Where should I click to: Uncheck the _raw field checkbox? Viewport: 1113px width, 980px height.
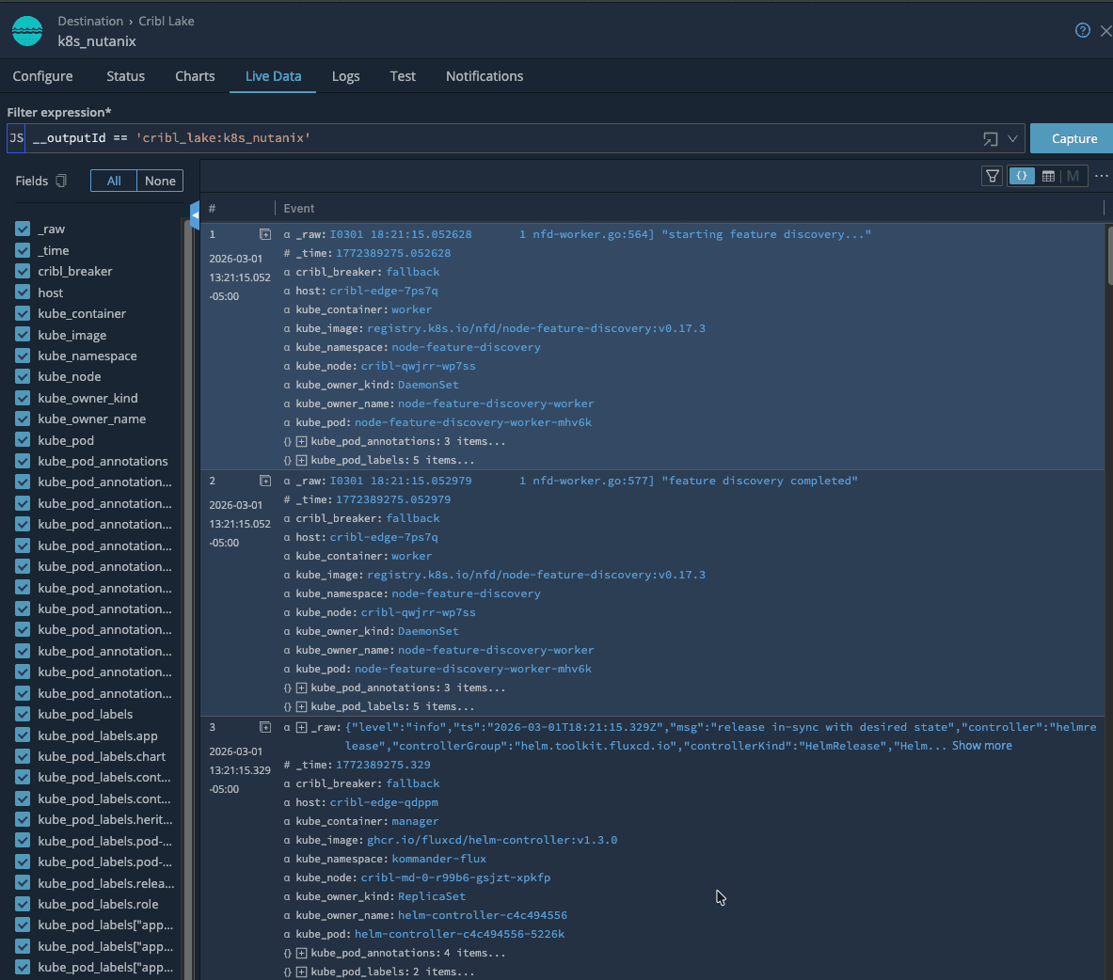pyautogui.click(x=21, y=229)
